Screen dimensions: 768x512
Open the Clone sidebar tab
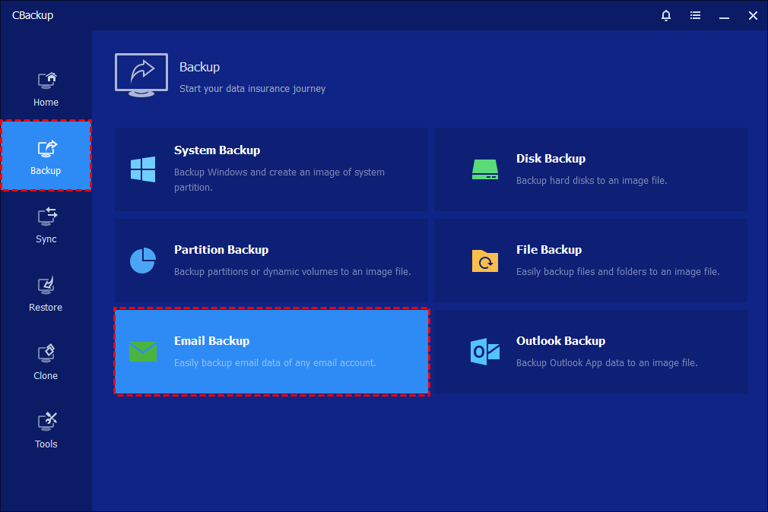pos(46,362)
